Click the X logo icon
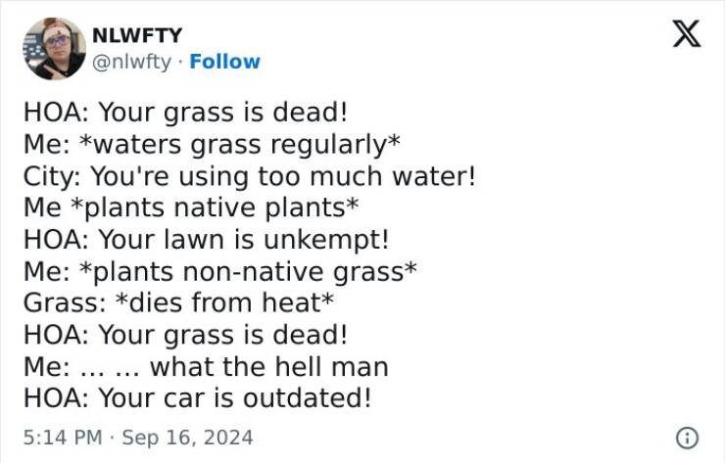Image resolution: width=725 pixels, height=463 pixels. [687, 35]
